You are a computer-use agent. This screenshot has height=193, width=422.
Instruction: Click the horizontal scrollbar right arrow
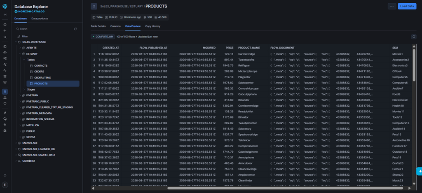coord(410,188)
